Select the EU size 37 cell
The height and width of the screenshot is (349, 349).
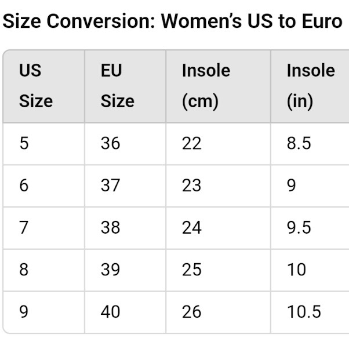(110, 186)
